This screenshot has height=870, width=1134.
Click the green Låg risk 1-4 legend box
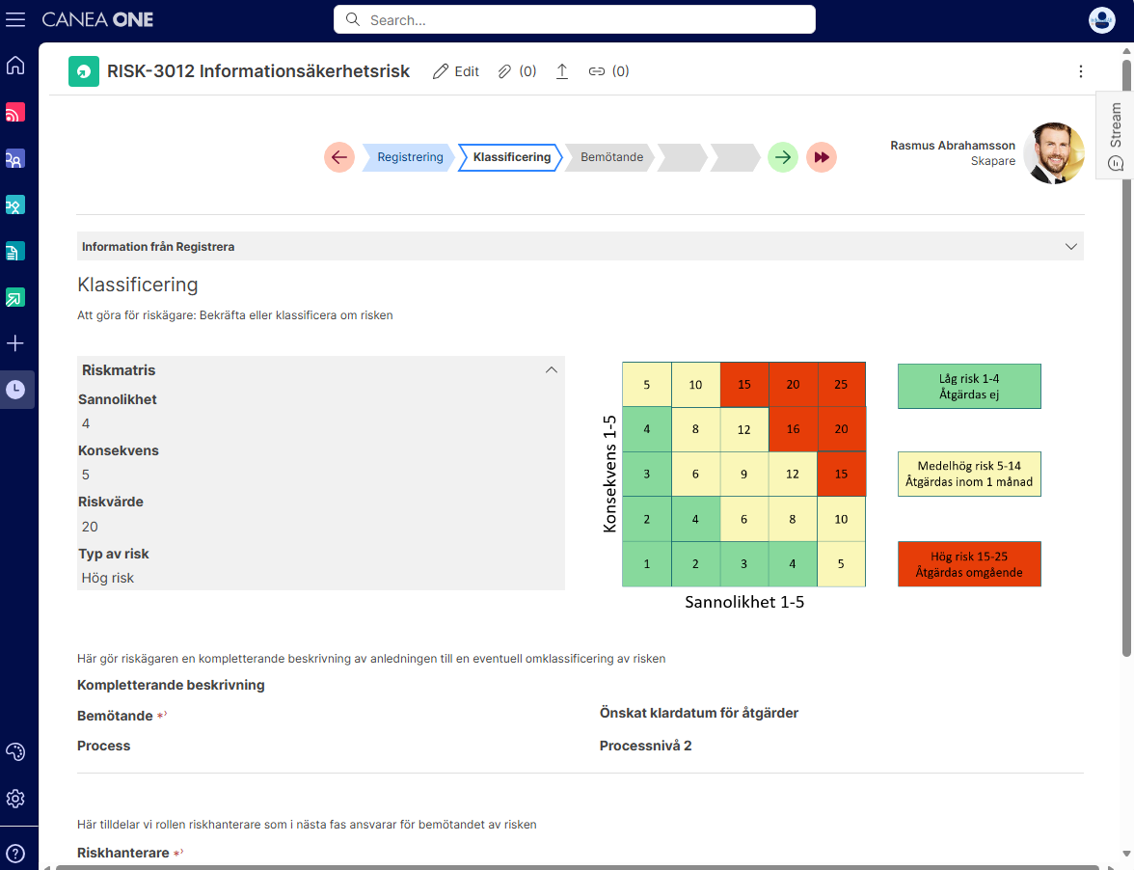pos(969,386)
